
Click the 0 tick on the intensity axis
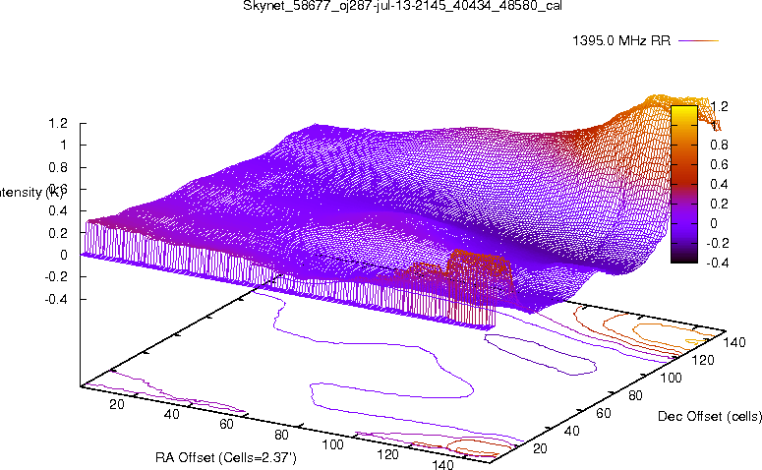coord(63,255)
